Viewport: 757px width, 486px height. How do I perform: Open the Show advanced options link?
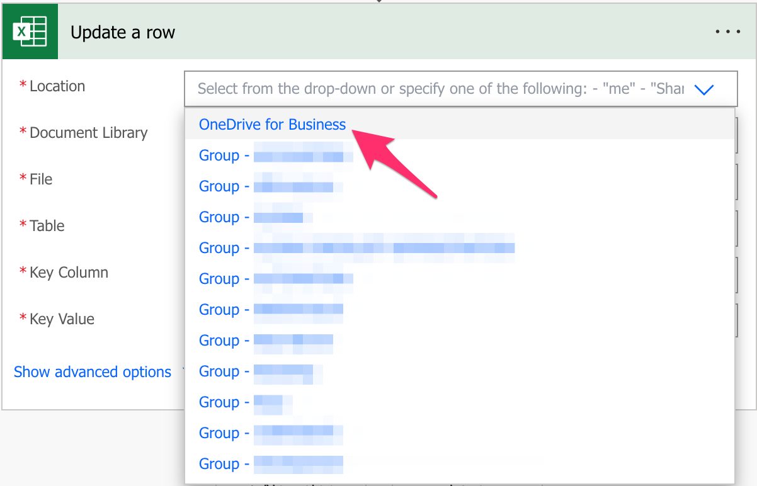93,372
